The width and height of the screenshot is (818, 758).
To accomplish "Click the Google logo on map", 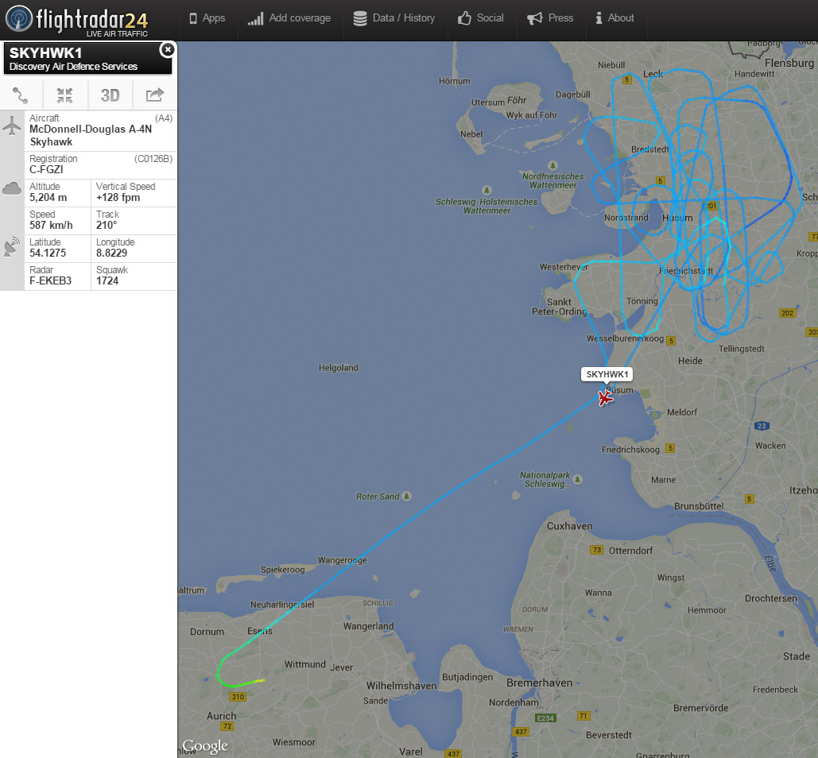I will (205, 747).
